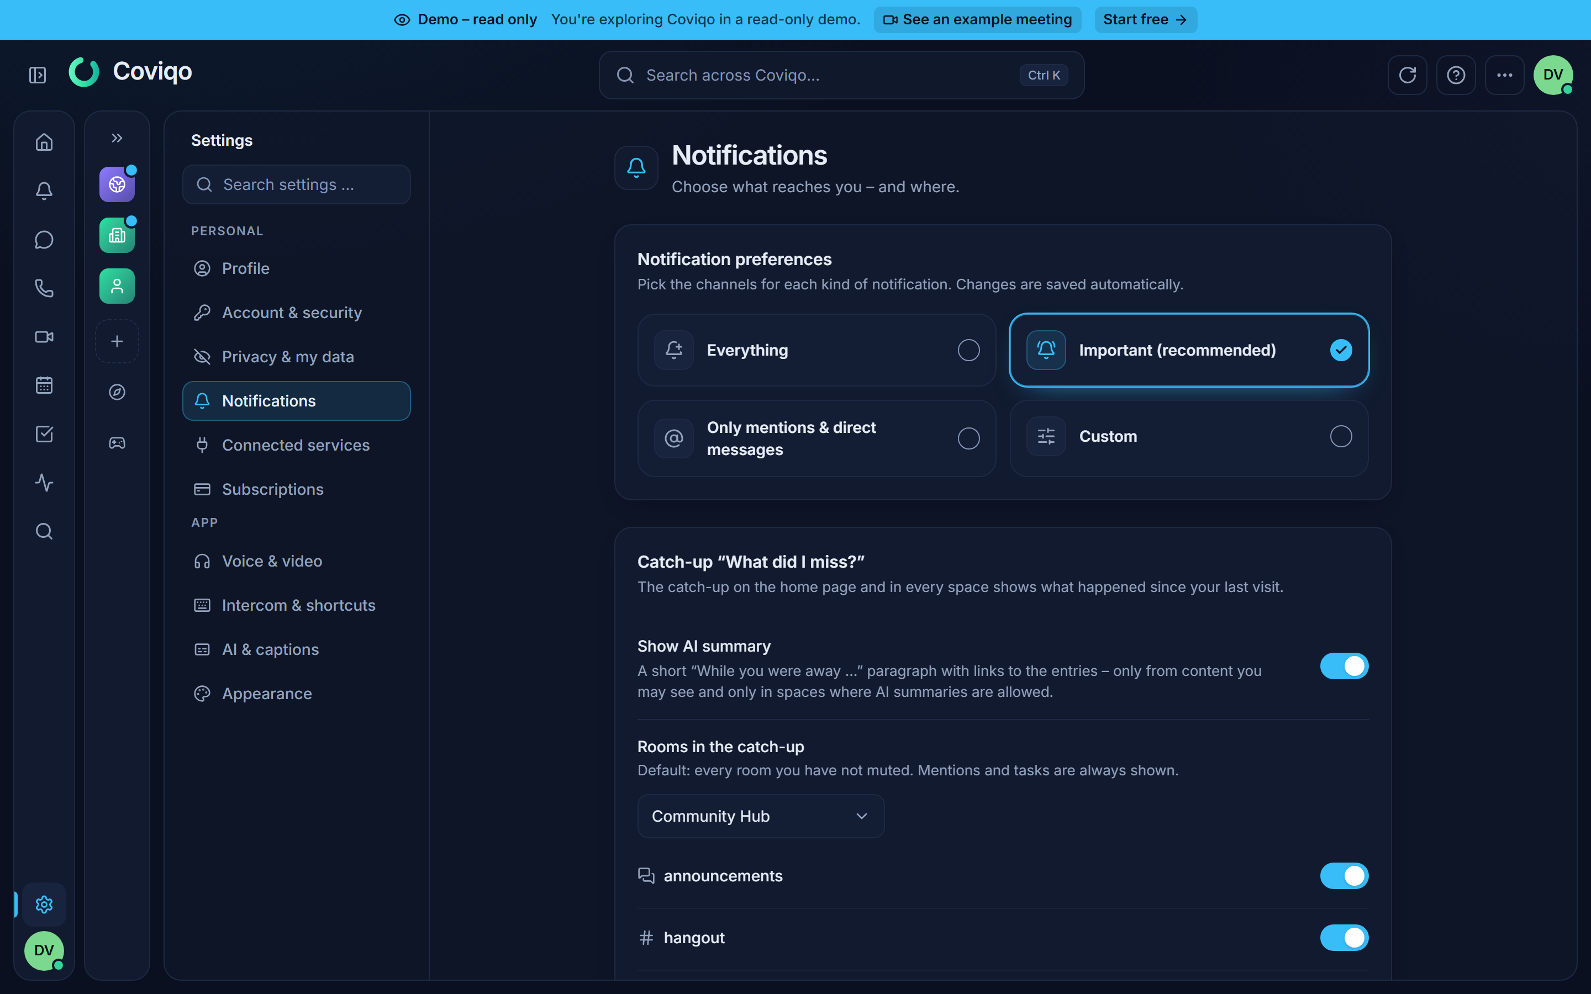The width and height of the screenshot is (1591, 994).
Task: Toggle hangout room switch
Action: pos(1344,938)
